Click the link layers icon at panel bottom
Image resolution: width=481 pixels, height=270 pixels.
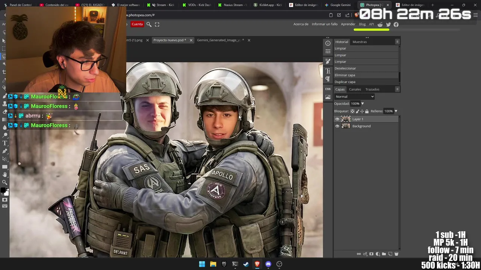tap(359, 254)
